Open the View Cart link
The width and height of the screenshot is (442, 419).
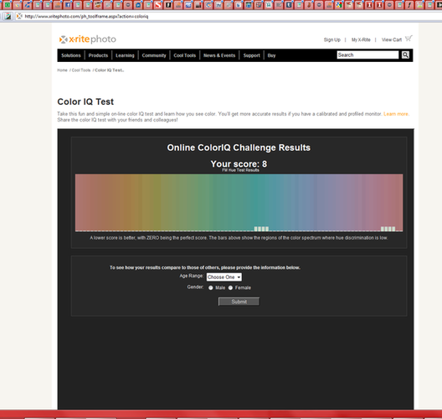pos(392,39)
